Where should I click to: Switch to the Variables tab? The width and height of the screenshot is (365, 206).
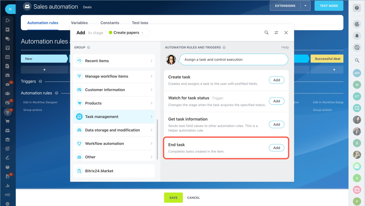point(79,23)
